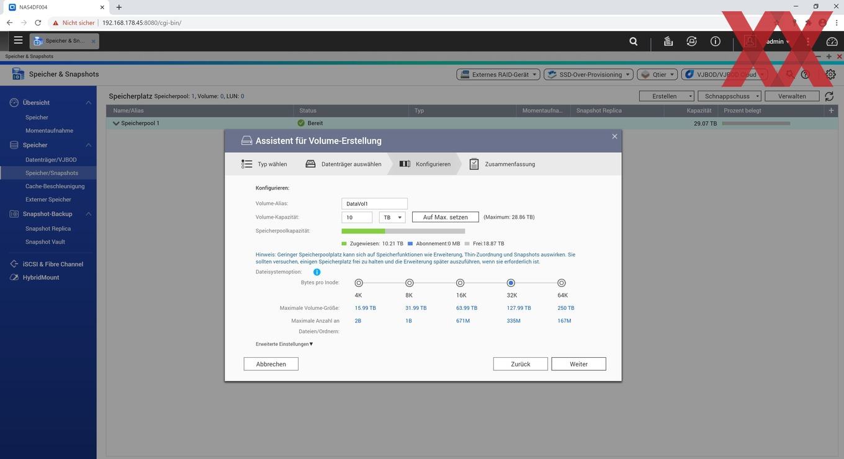The width and height of the screenshot is (844, 459).
Task: Click the Volume-Alias input field
Action: [374, 204]
